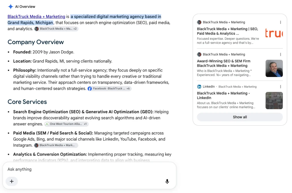Click the Show all sources button
Image resolution: width=292 pixels, height=193 pixels.
[240, 117]
